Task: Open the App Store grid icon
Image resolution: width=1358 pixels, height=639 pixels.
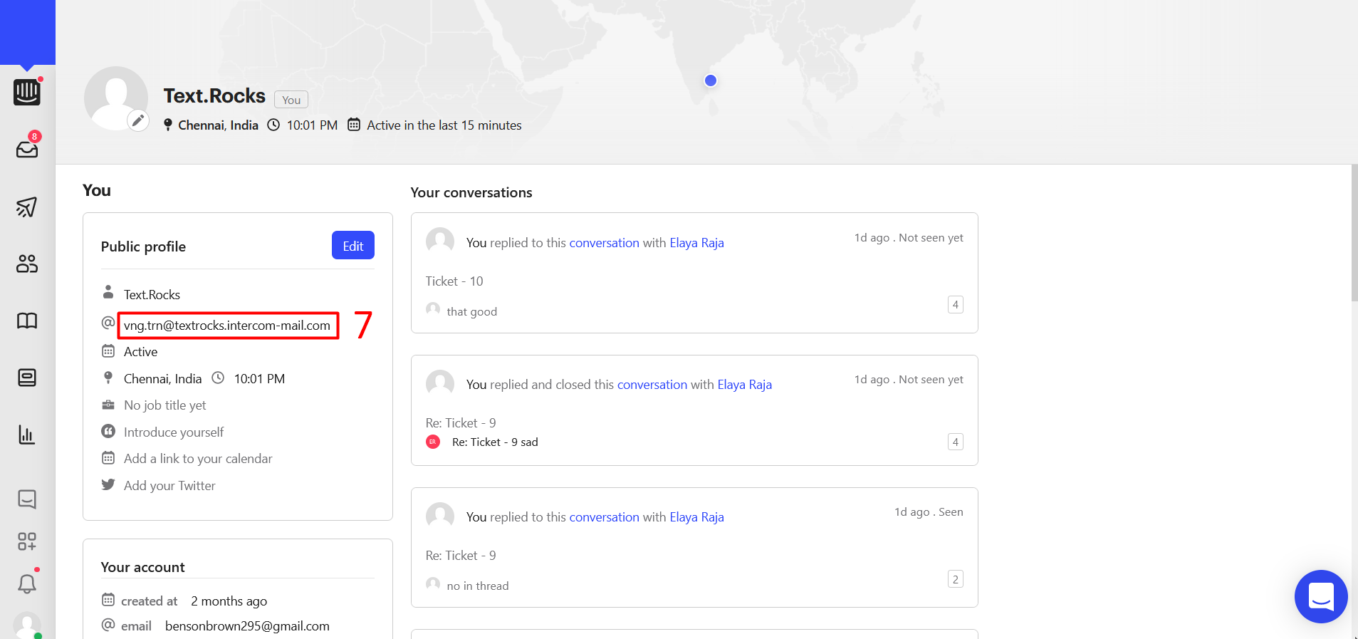Action: coord(27,541)
